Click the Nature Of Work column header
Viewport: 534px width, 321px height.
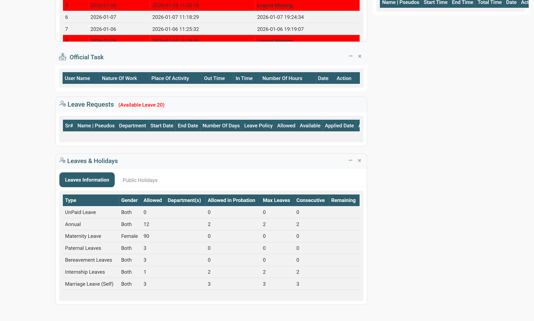(x=119, y=78)
